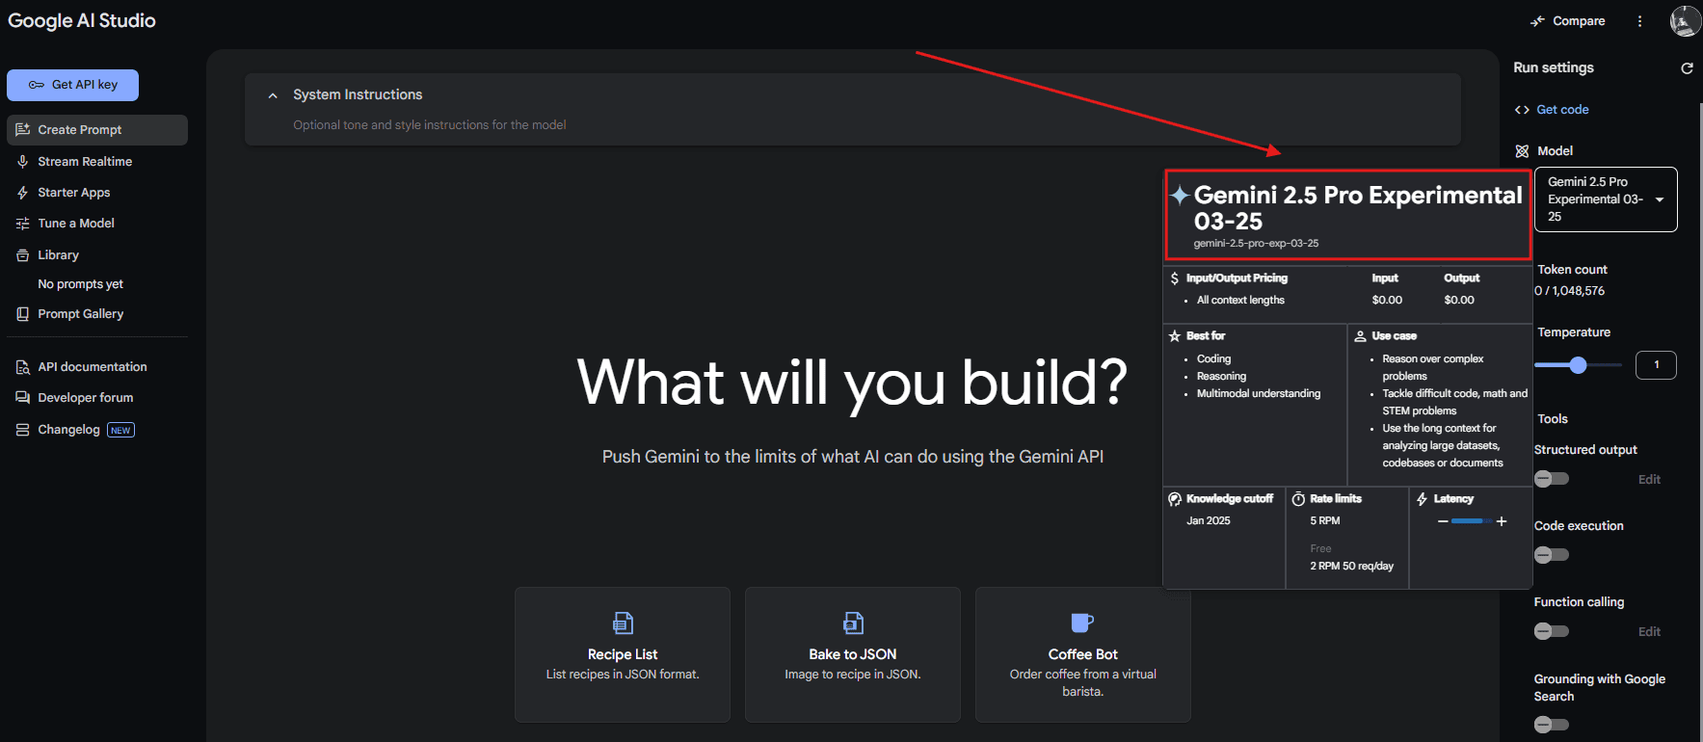Screen dimensions: 1703x742
Task: Turn on Function calling switch
Action: point(1552,631)
